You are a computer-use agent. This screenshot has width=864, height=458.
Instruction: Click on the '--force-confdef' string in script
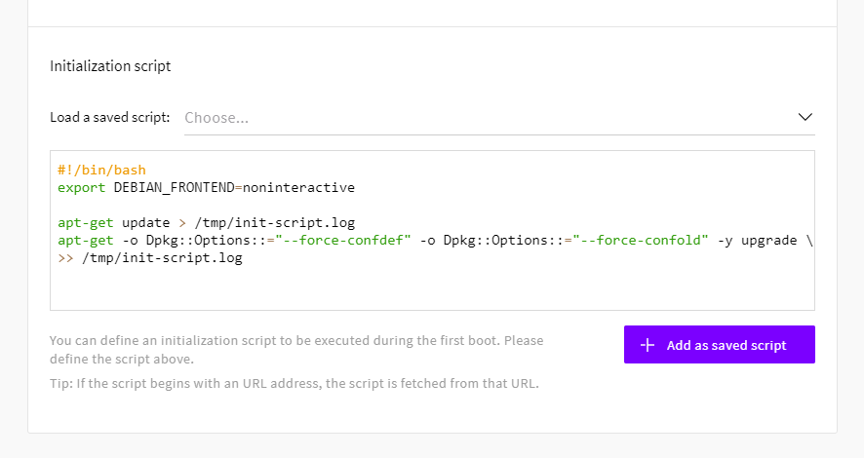346,241
